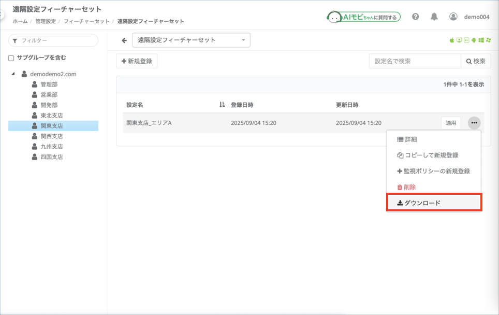The height and width of the screenshot is (315, 499).
Task: Toggle the サブグループを含む checkbox
Action: 11,58
